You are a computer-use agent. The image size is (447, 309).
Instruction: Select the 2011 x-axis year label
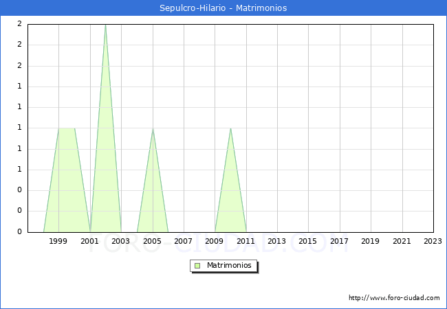[x=246, y=241]
